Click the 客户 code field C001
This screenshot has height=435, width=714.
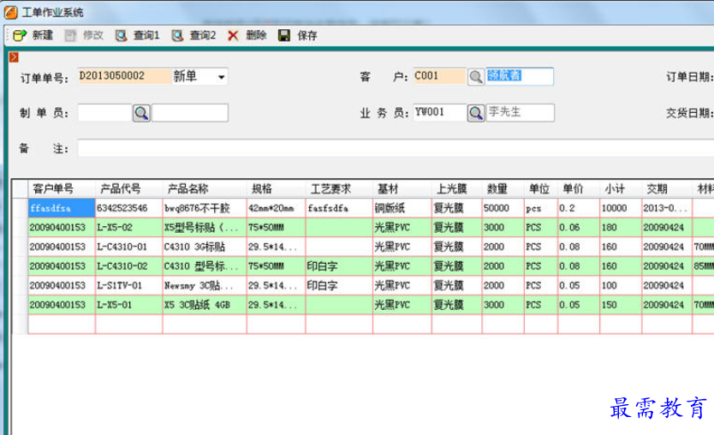pos(439,76)
